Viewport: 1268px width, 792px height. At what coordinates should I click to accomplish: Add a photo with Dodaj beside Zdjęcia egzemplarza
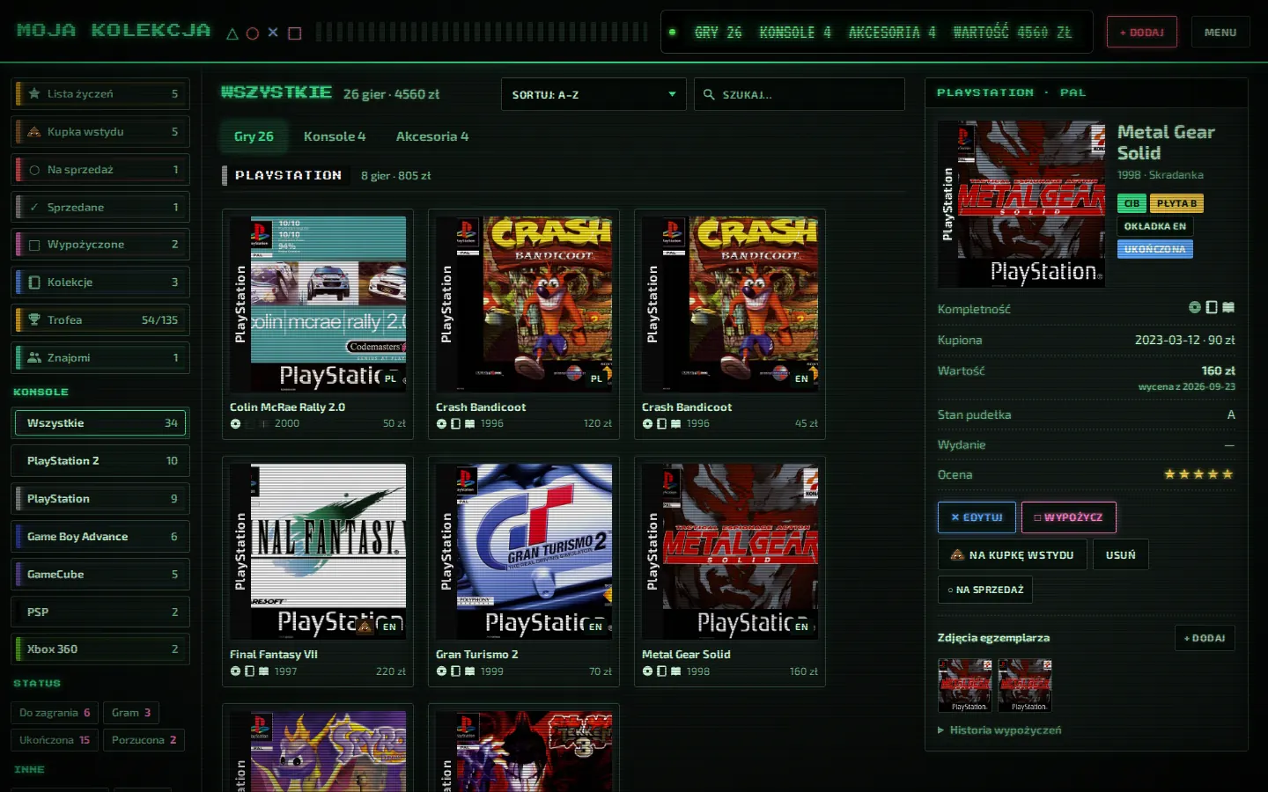[x=1205, y=638]
